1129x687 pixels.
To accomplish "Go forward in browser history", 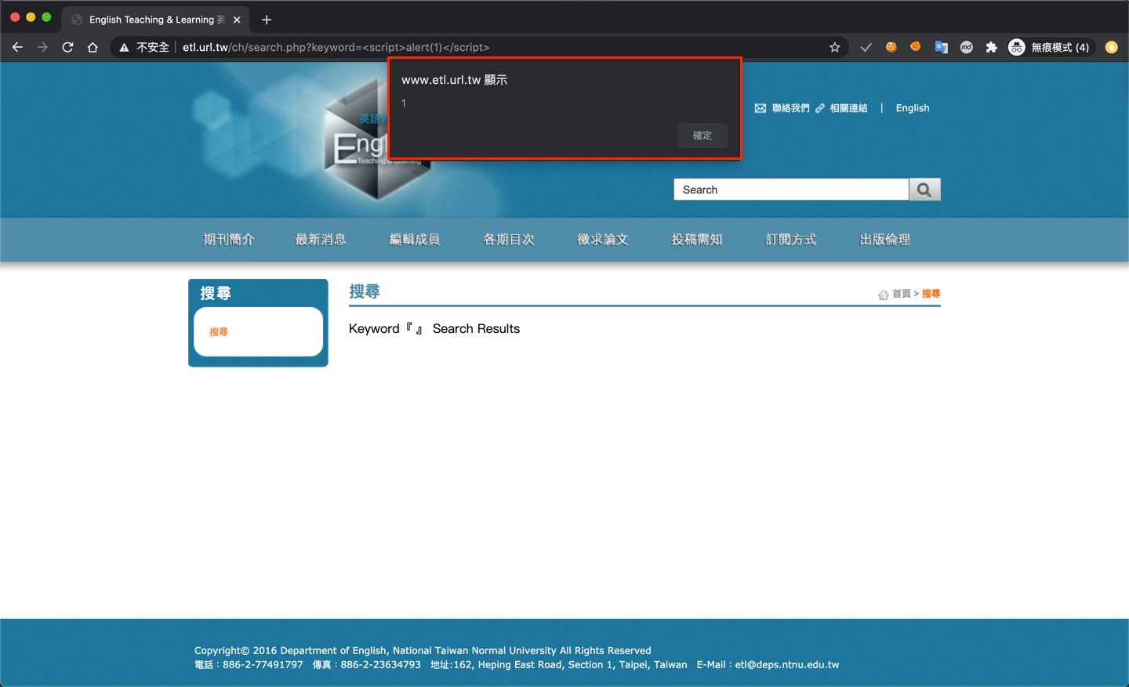I will pos(42,47).
